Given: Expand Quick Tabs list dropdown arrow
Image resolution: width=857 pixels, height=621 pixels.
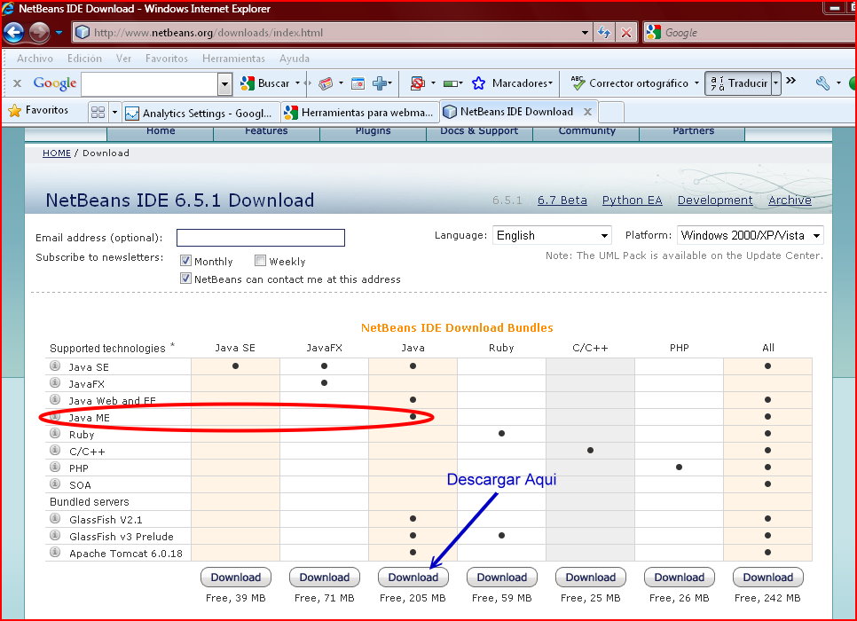Looking at the screenshot, I should (114, 113).
